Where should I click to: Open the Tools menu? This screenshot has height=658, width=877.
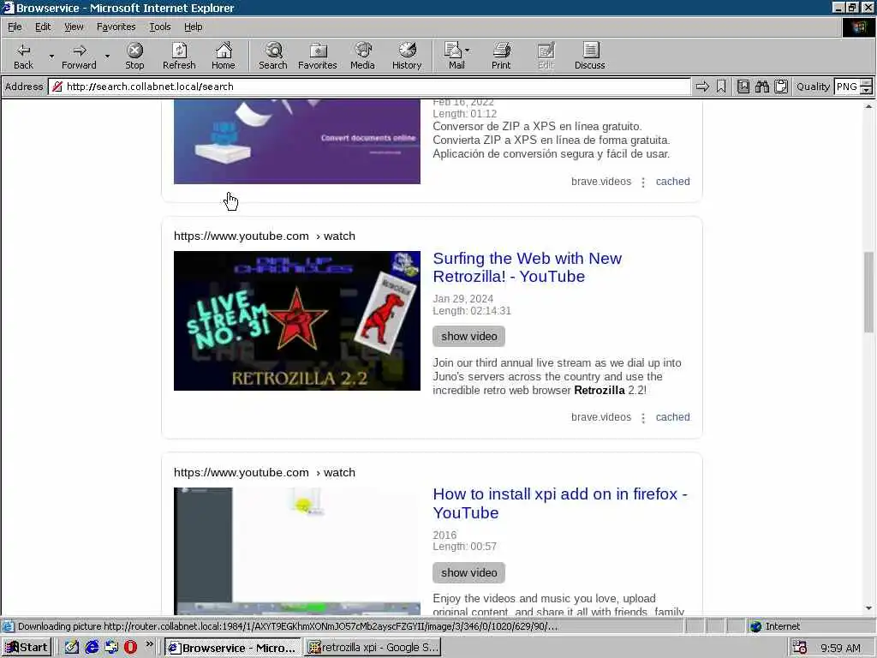[159, 27]
